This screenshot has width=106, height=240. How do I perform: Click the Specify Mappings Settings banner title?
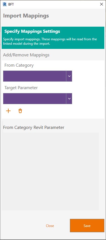click(32, 31)
